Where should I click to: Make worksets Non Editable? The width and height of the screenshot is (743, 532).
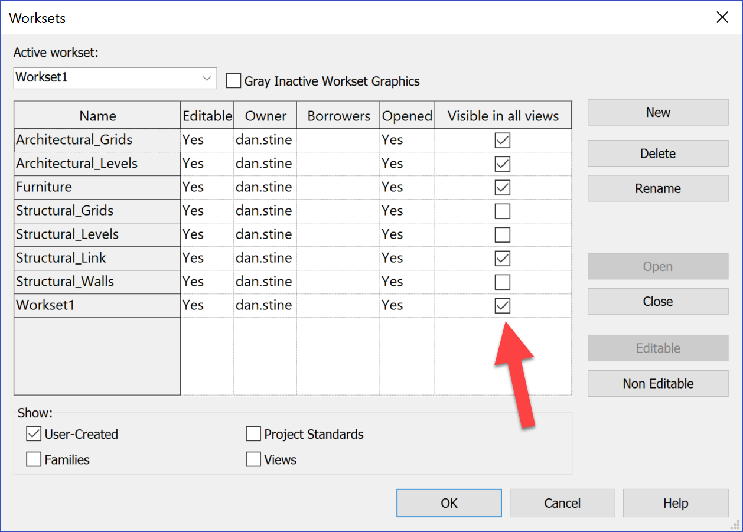(657, 383)
